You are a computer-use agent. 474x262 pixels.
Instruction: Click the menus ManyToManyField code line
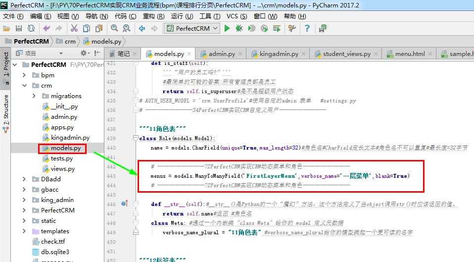280,176
